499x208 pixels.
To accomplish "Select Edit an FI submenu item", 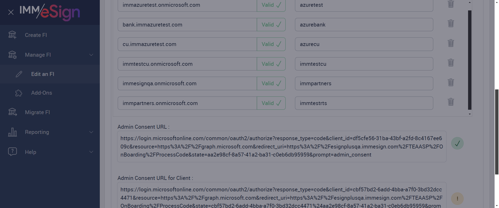I will [x=43, y=74].
